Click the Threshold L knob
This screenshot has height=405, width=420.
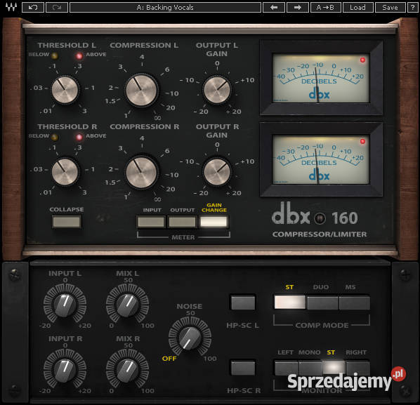(x=65, y=90)
